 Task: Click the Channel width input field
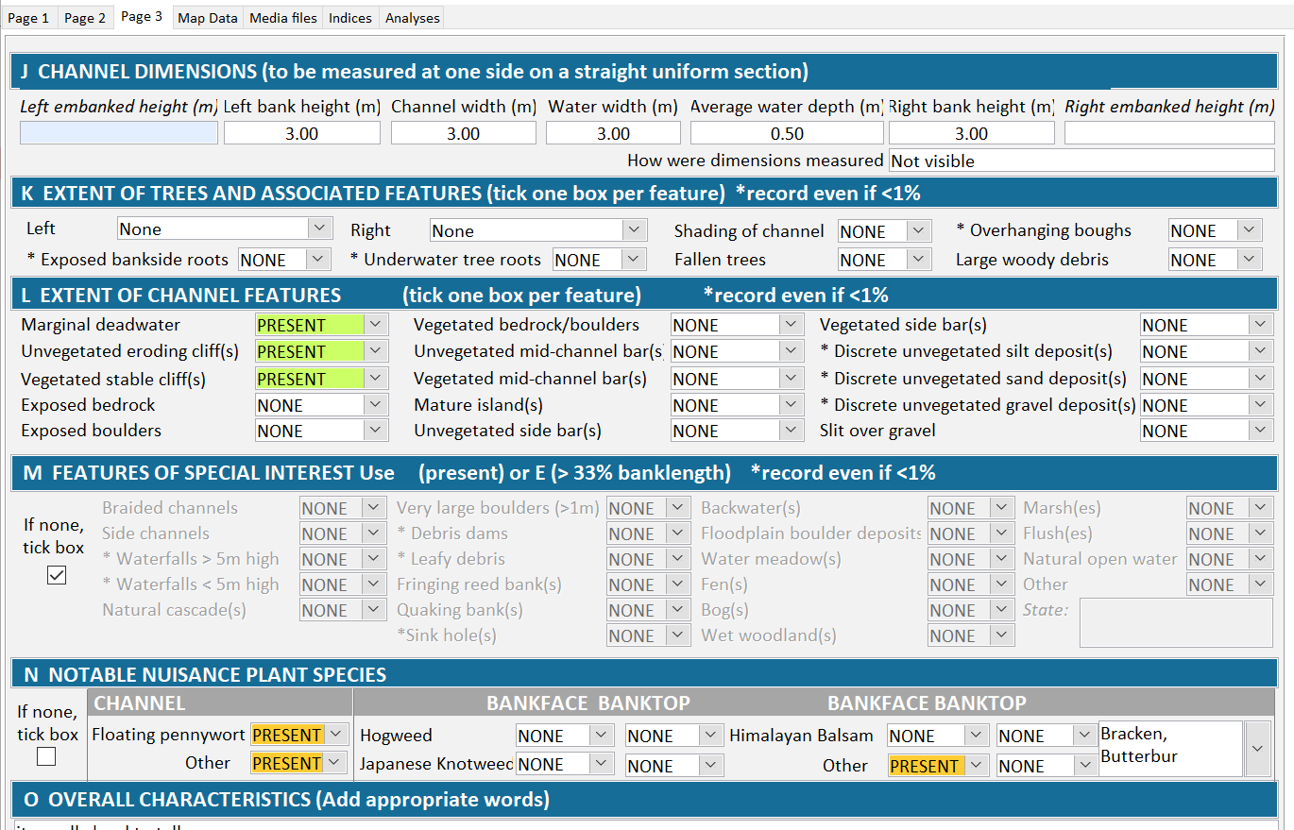pyautogui.click(x=463, y=133)
